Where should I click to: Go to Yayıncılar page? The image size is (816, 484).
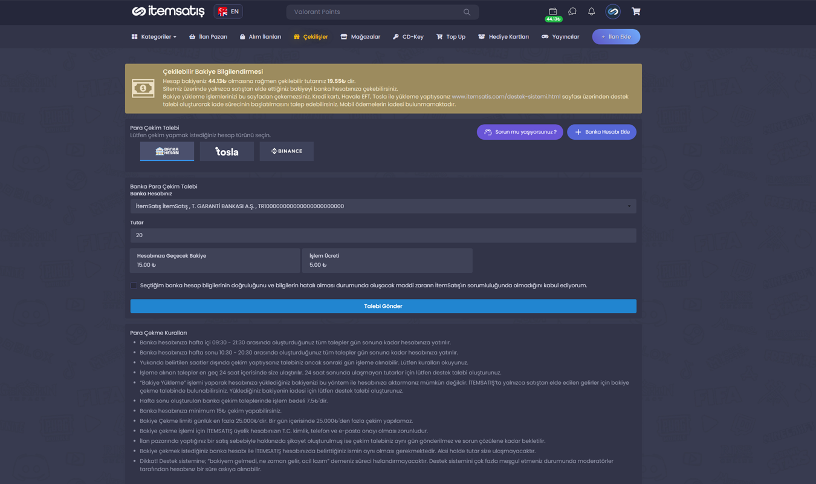point(560,37)
